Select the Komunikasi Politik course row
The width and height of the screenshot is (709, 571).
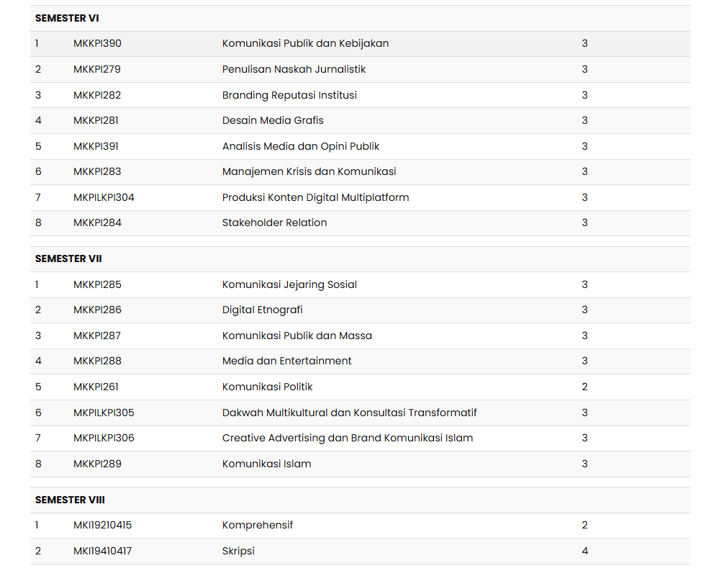pos(267,387)
